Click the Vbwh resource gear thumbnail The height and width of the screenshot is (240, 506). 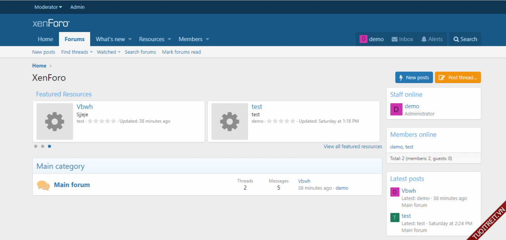pos(55,121)
